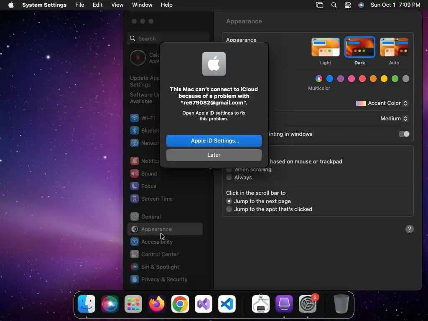Choose the purple accent color

click(341, 79)
